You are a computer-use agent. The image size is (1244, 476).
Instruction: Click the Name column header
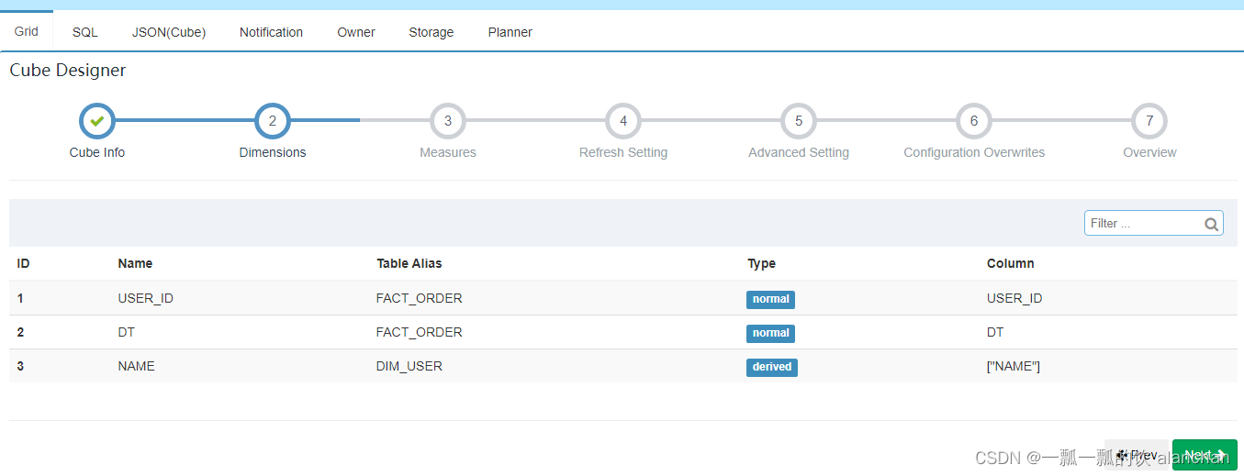(x=135, y=263)
